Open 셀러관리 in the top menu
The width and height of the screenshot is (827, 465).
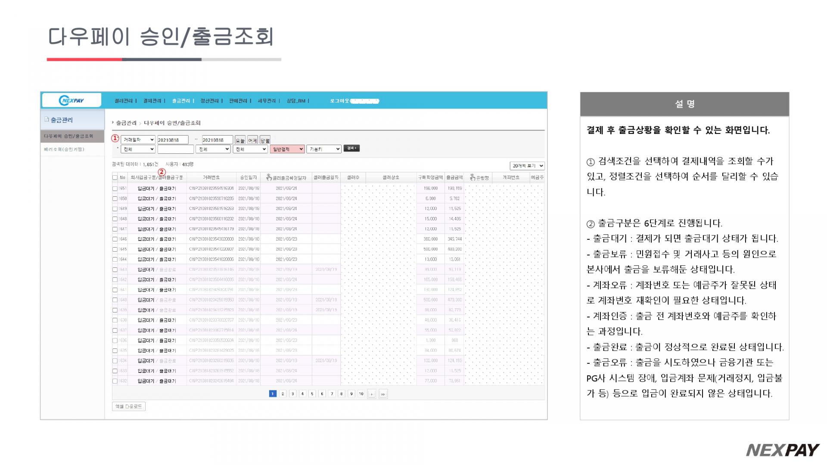click(x=124, y=101)
